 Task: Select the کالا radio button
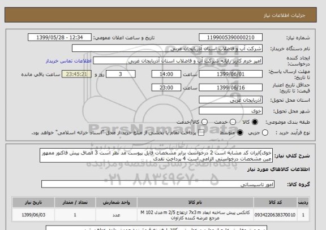(255, 122)
